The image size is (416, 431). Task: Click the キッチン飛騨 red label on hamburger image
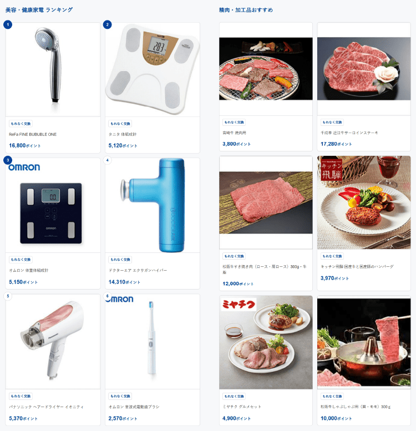tap(332, 170)
